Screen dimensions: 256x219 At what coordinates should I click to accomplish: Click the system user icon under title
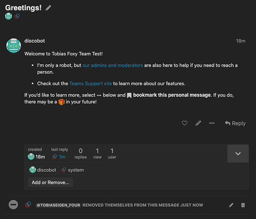[x=17, y=16]
